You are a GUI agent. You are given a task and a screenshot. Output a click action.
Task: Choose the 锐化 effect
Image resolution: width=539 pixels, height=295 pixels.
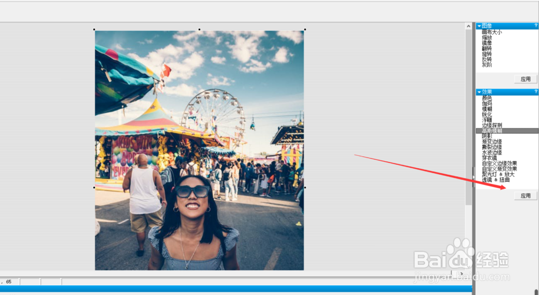pyautogui.click(x=487, y=114)
